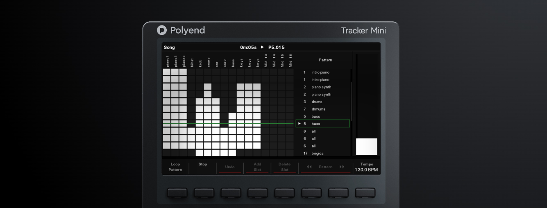Click the bass track column label
Viewport: 547px width, 208px height.
point(233,63)
